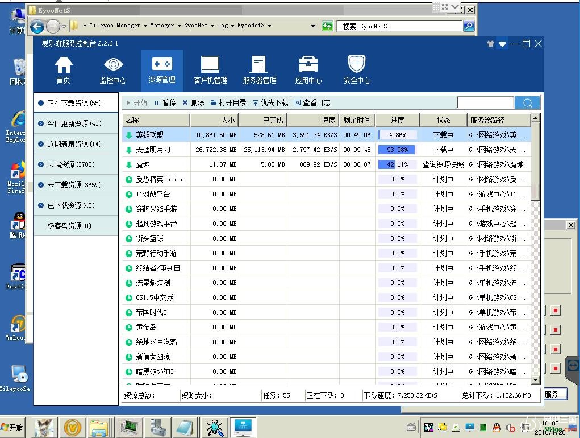Open the folder icon on the taskbar

pos(98,427)
